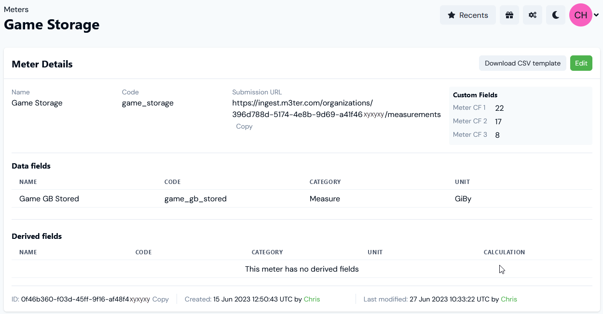Click the pink CH profile avatar

pos(580,15)
